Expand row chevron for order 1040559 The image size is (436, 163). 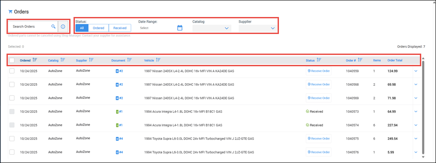[416, 71]
